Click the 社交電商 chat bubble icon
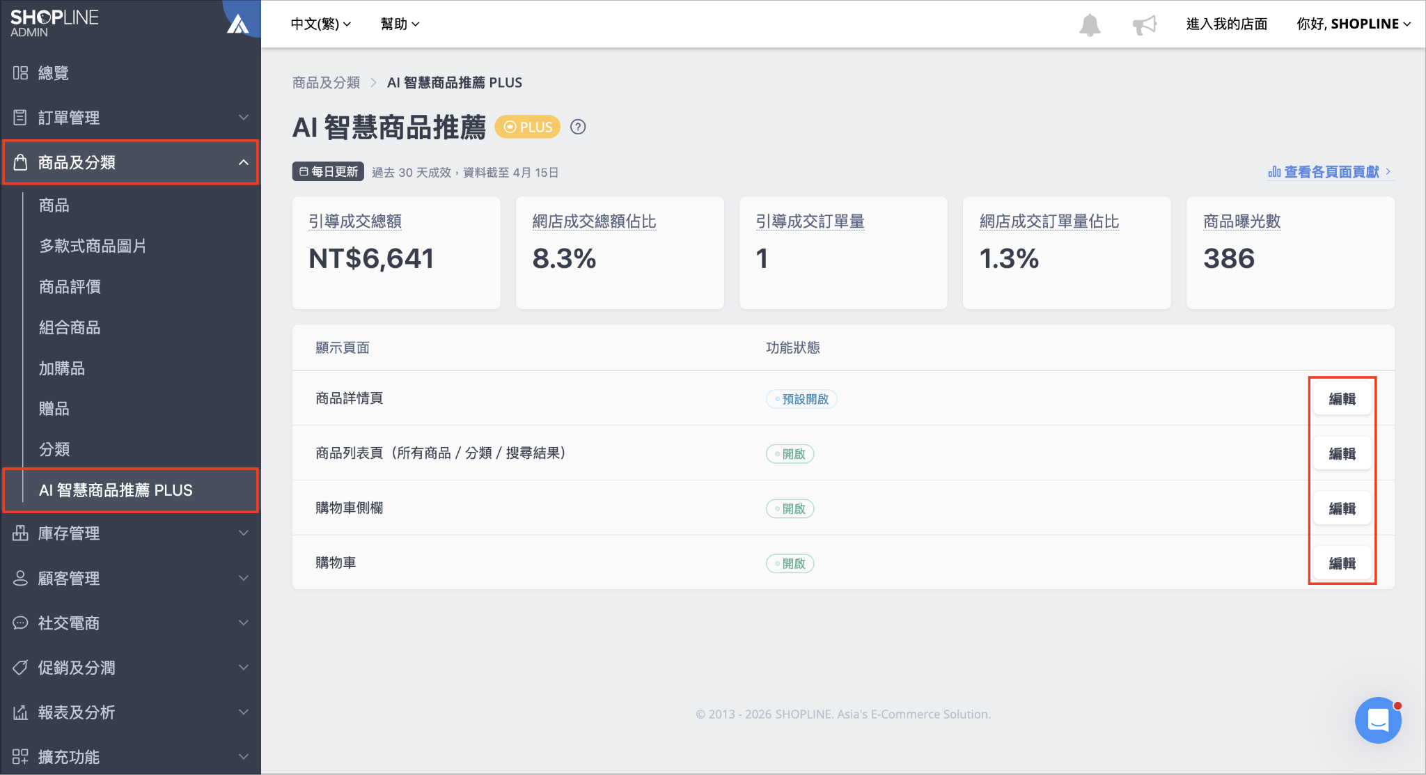This screenshot has height=775, width=1426. (20, 623)
